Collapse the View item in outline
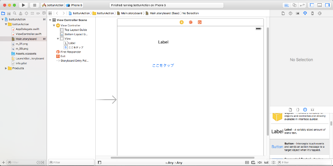333x166 pixels. coord(58,39)
